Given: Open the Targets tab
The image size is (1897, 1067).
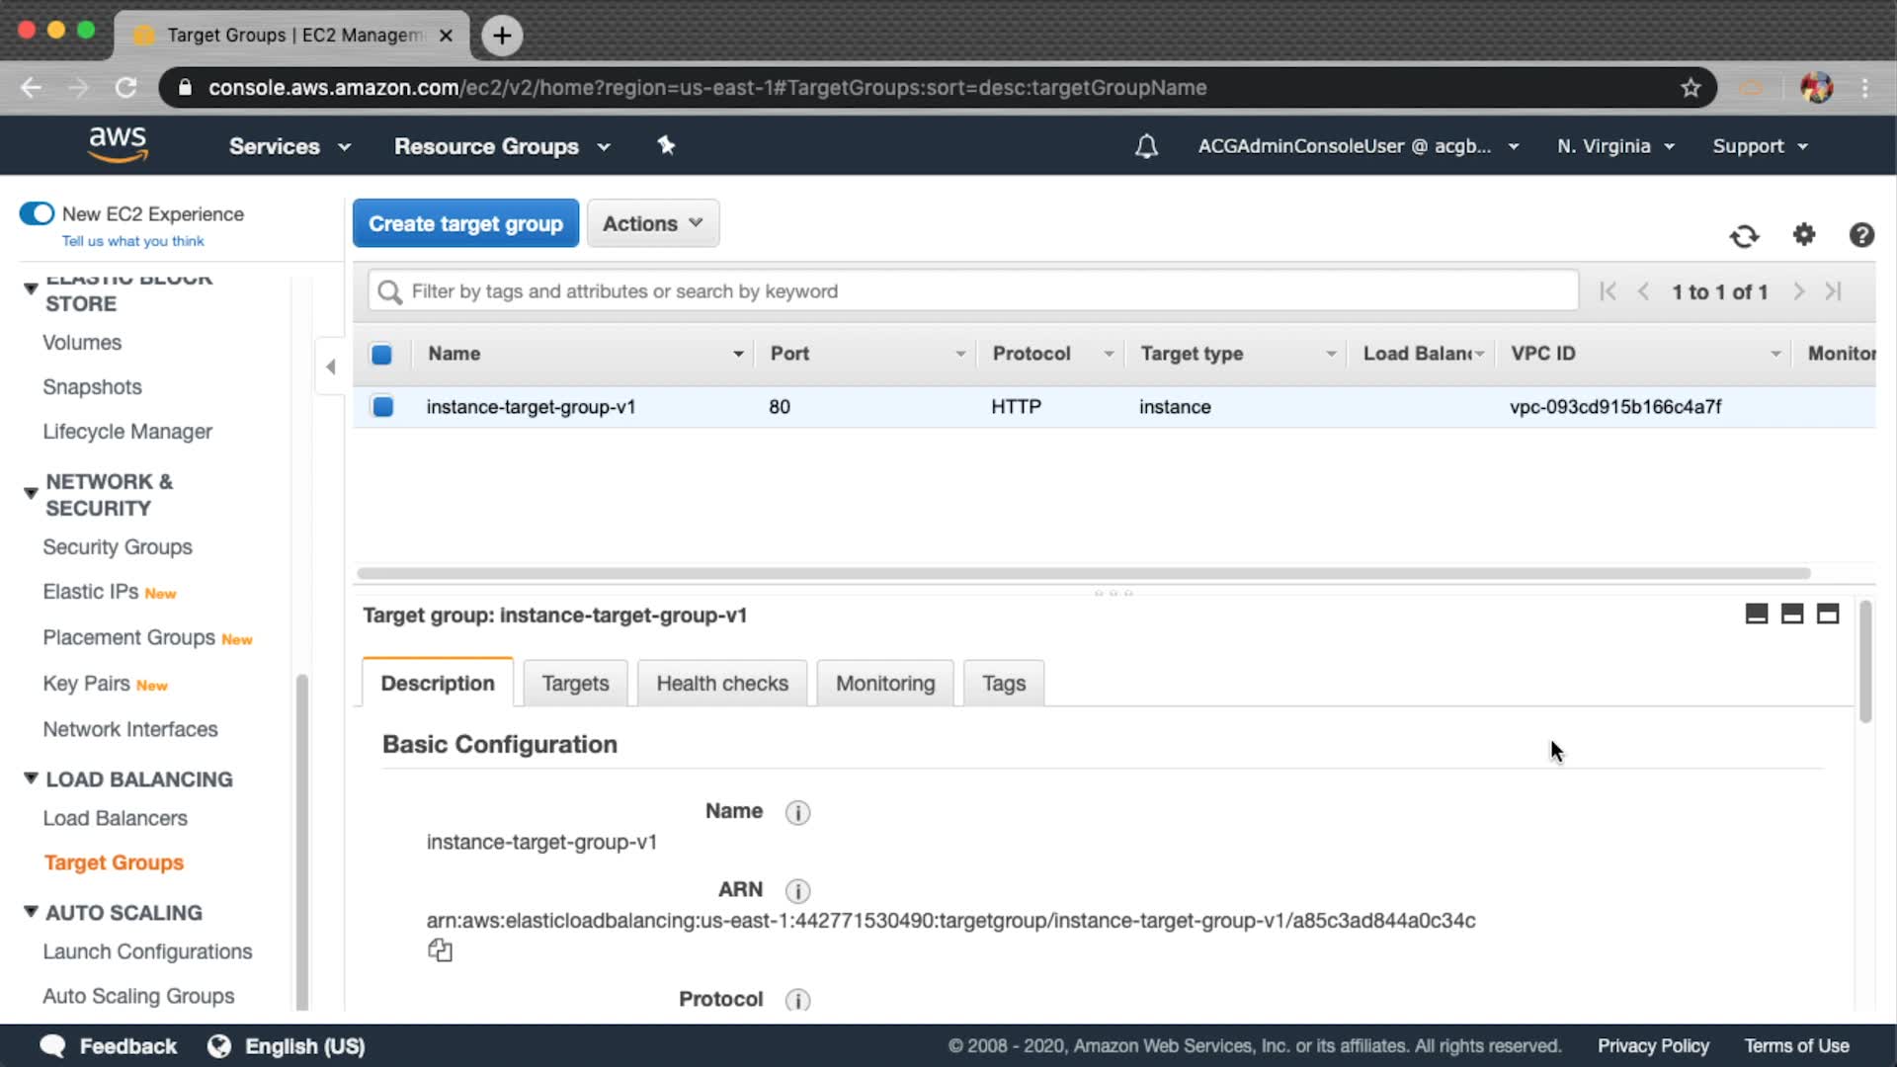Looking at the screenshot, I should click(575, 683).
